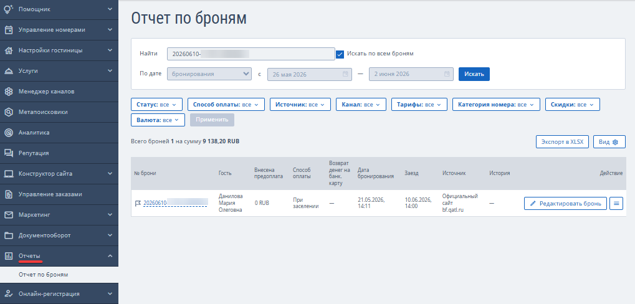This screenshot has height=304, width=635.
Task: Expand the Документооборот chevron
Action: (110, 235)
